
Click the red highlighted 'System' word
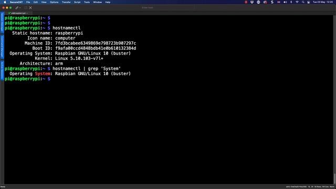pos(43,73)
